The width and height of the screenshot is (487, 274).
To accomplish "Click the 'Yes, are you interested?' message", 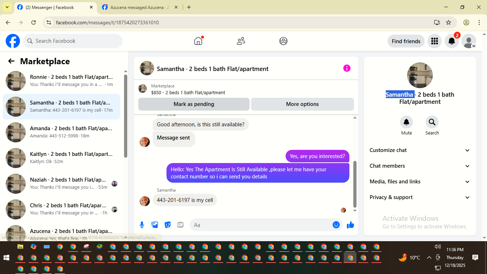I will point(317,156).
